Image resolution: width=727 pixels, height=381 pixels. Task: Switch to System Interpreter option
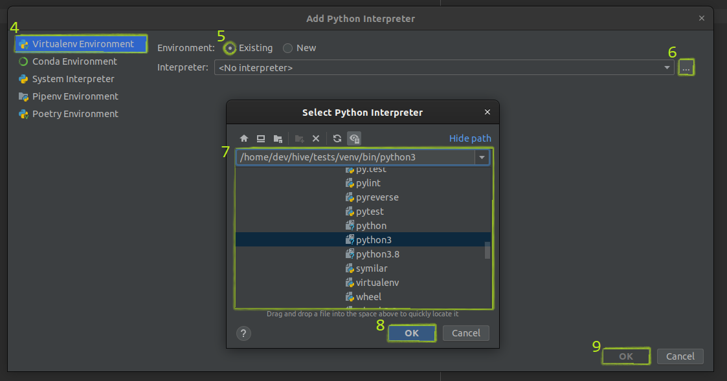(73, 79)
